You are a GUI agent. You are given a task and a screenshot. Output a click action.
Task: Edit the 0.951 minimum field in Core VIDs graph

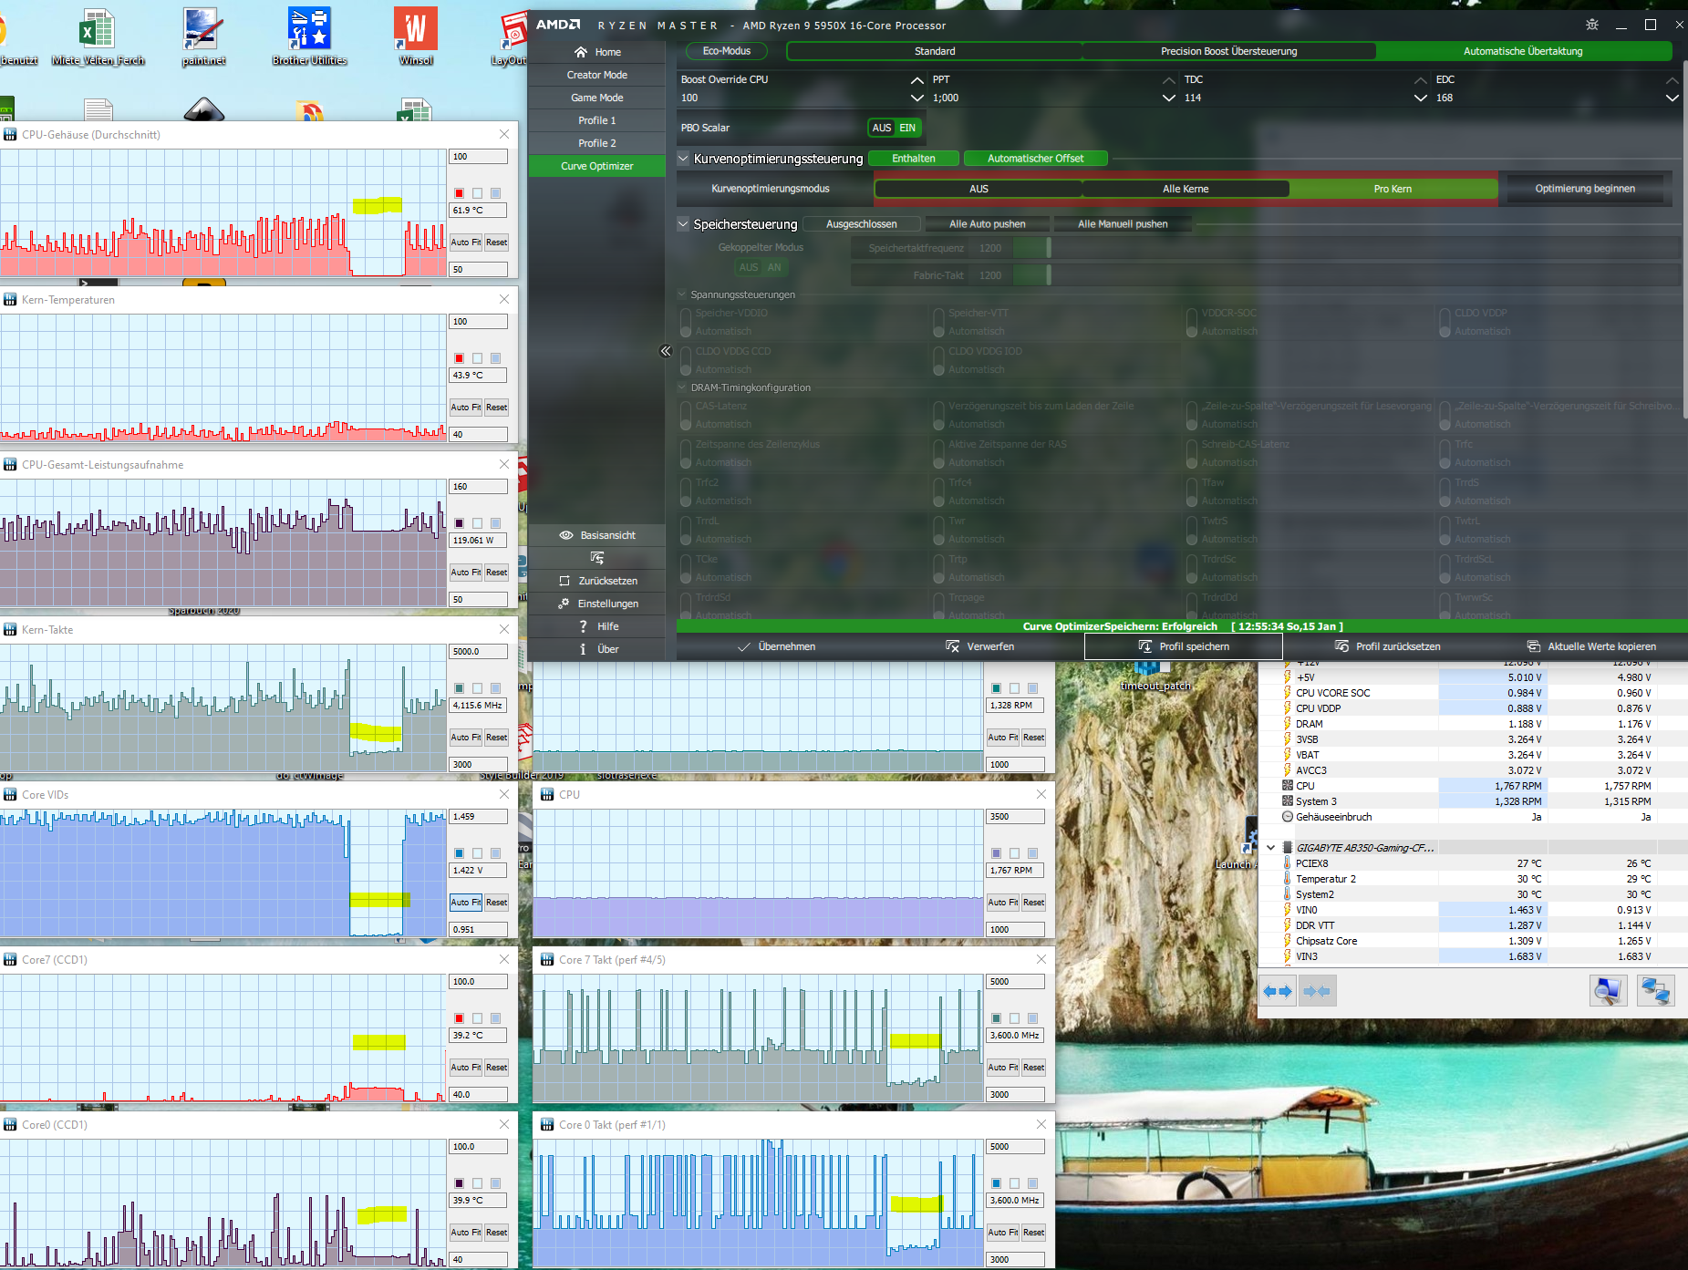pyautogui.click(x=479, y=930)
